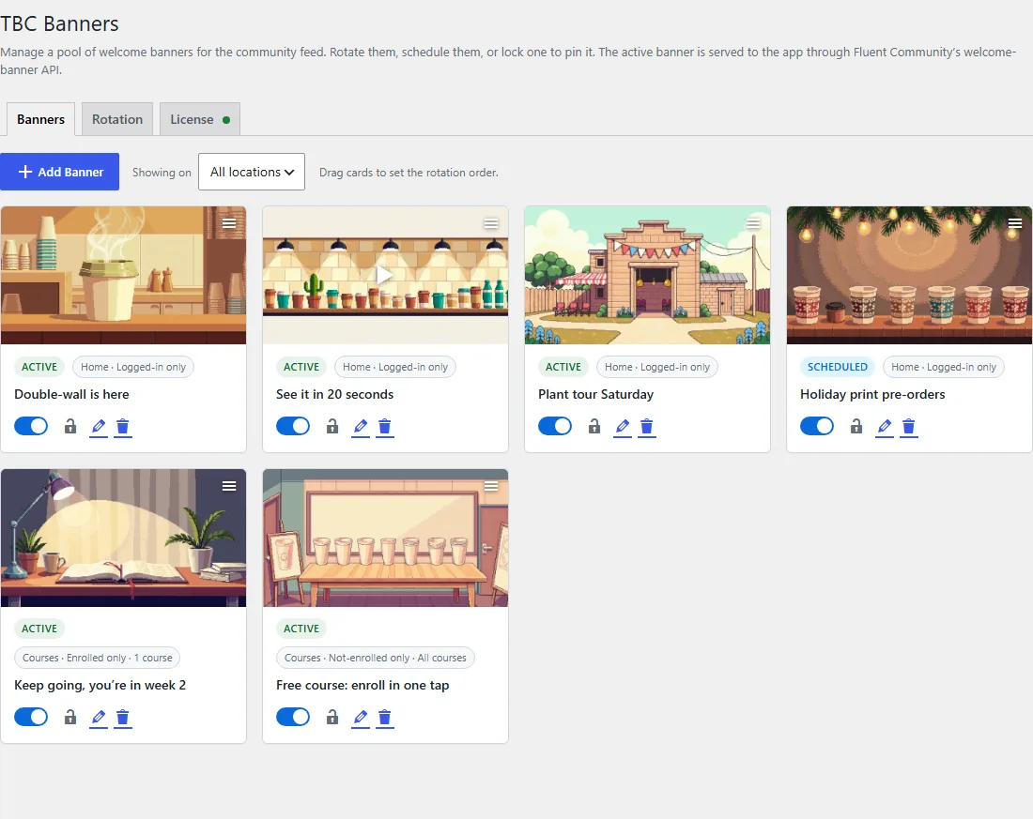Disable the 'Keep going, you're in week 2' toggle
Viewport: 1033px width, 819px height.
31,717
